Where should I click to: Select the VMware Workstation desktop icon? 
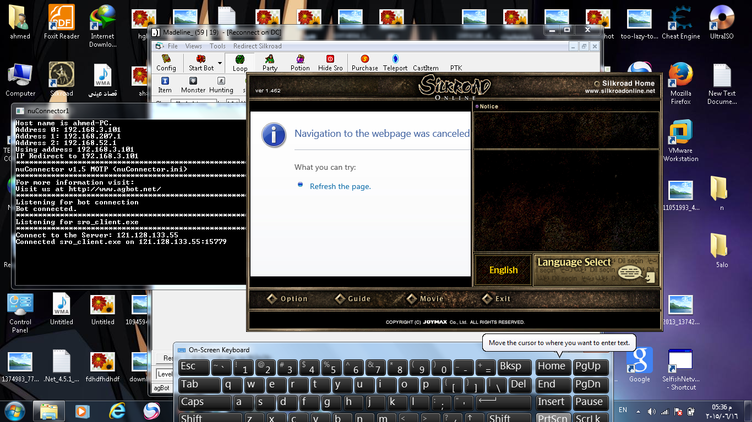[x=680, y=141]
